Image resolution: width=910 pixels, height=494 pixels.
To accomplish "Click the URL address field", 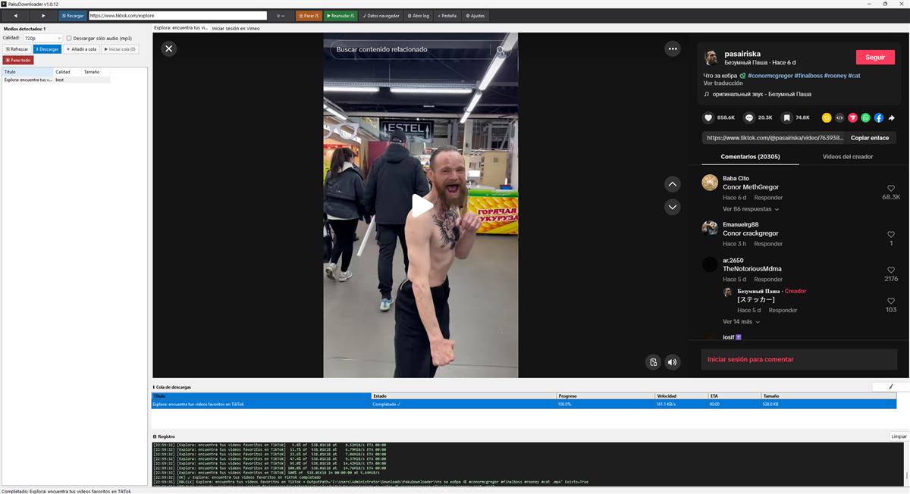I will (177, 15).
